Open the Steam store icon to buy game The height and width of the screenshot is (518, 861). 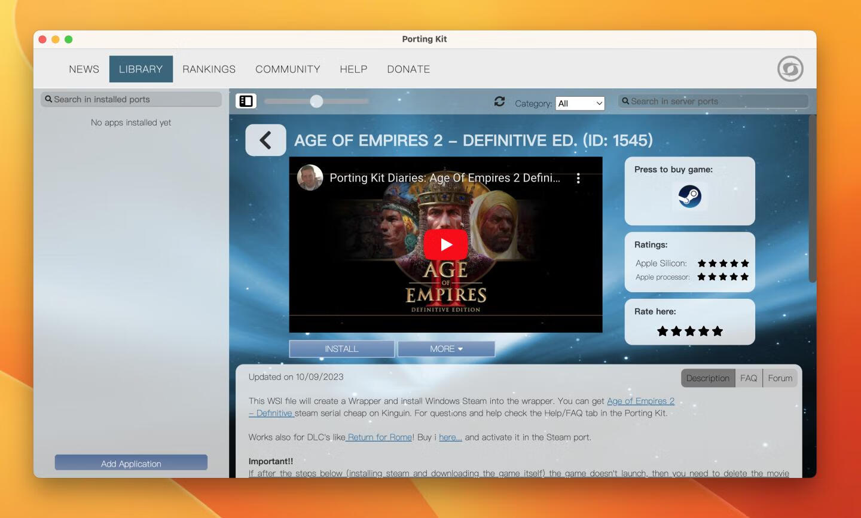(x=689, y=196)
